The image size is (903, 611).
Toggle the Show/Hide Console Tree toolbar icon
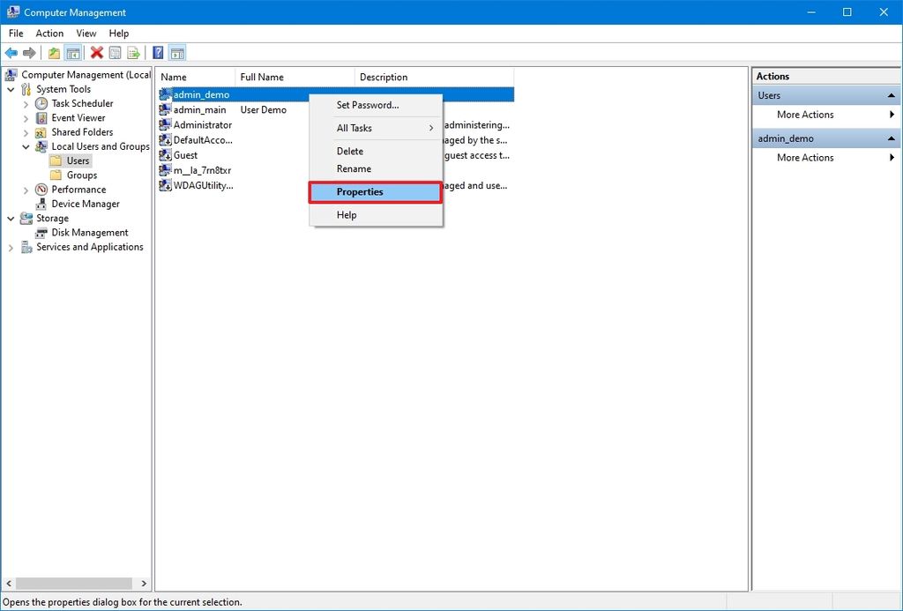(71, 52)
